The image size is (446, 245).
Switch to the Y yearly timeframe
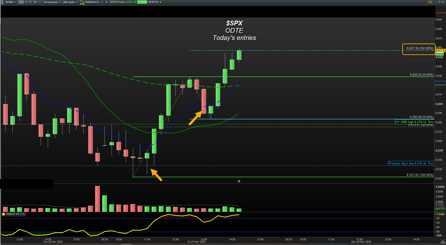pyautogui.click(x=40, y=2)
